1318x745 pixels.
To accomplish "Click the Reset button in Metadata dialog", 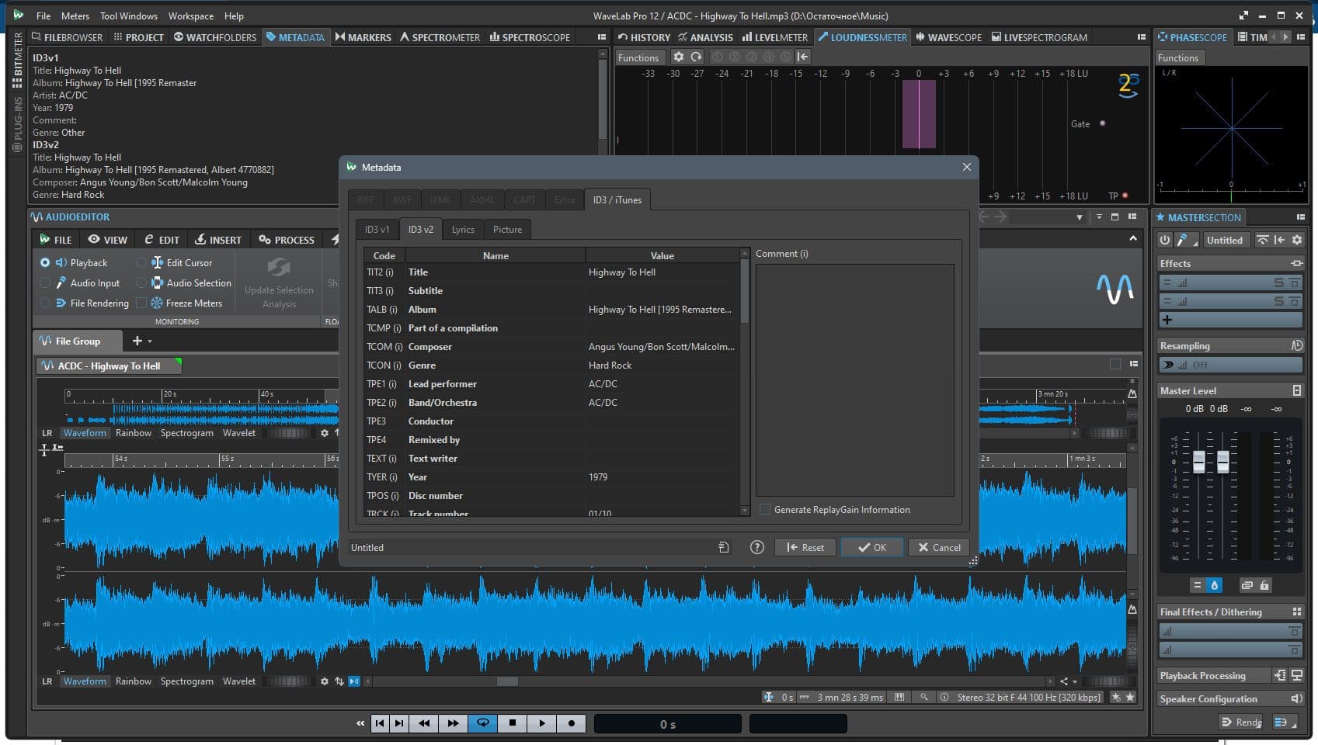I will coord(805,547).
